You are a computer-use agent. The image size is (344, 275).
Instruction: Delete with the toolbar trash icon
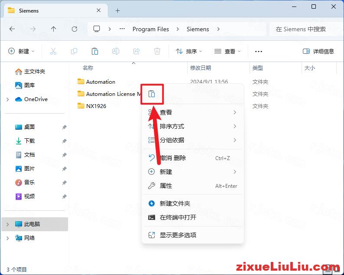click(x=157, y=51)
